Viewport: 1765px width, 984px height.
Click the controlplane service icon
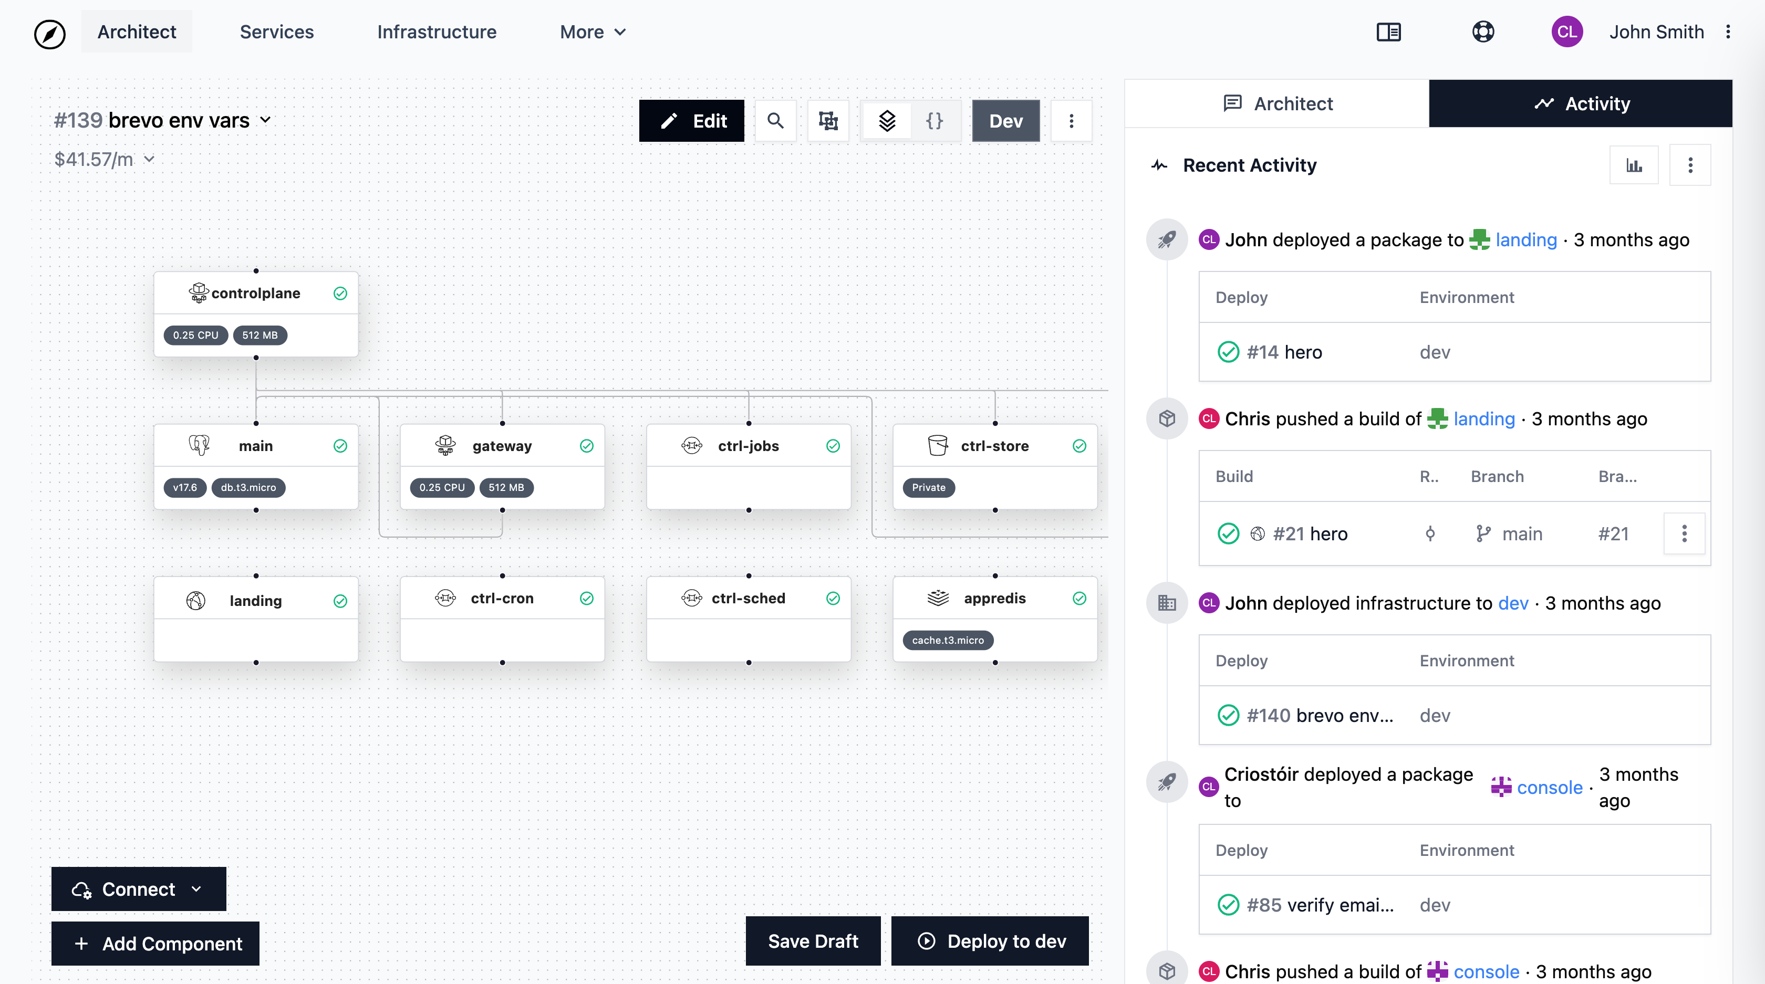[199, 293]
